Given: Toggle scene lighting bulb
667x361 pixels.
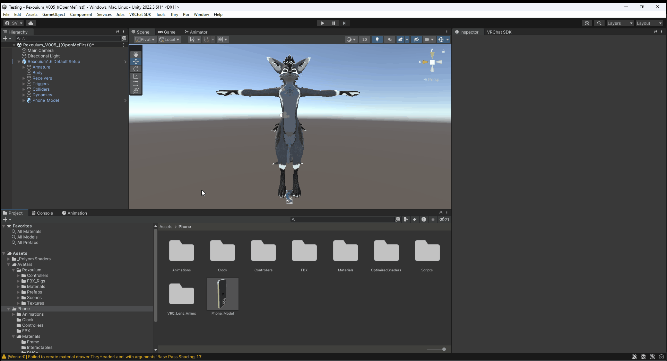Looking at the screenshot, I should click(377, 39).
